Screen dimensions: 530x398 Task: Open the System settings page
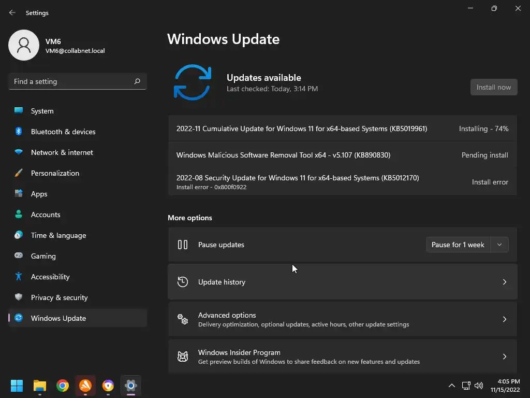click(78, 111)
